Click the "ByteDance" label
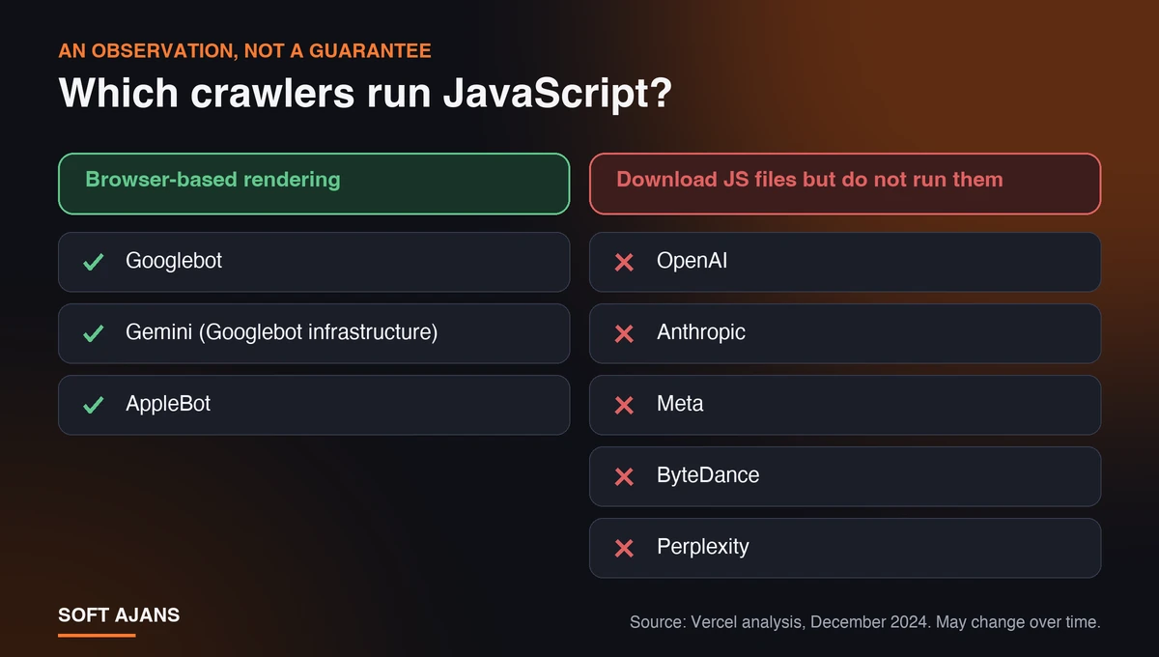 point(708,475)
